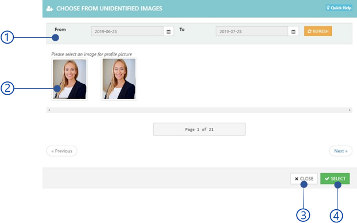Click the Page 1 of 21 indicator
Screen dimensions: 357x223
coord(199,130)
